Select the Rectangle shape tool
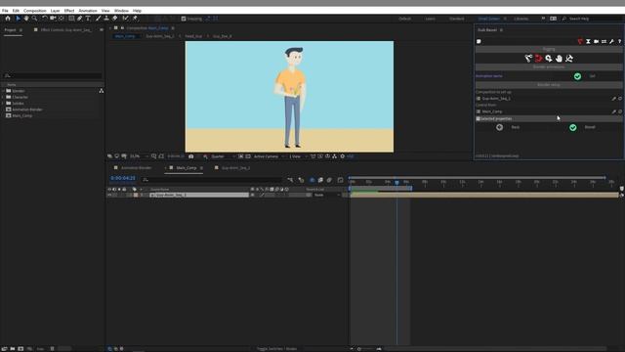Viewport: 625px width, 352px height. [x=71, y=19]
